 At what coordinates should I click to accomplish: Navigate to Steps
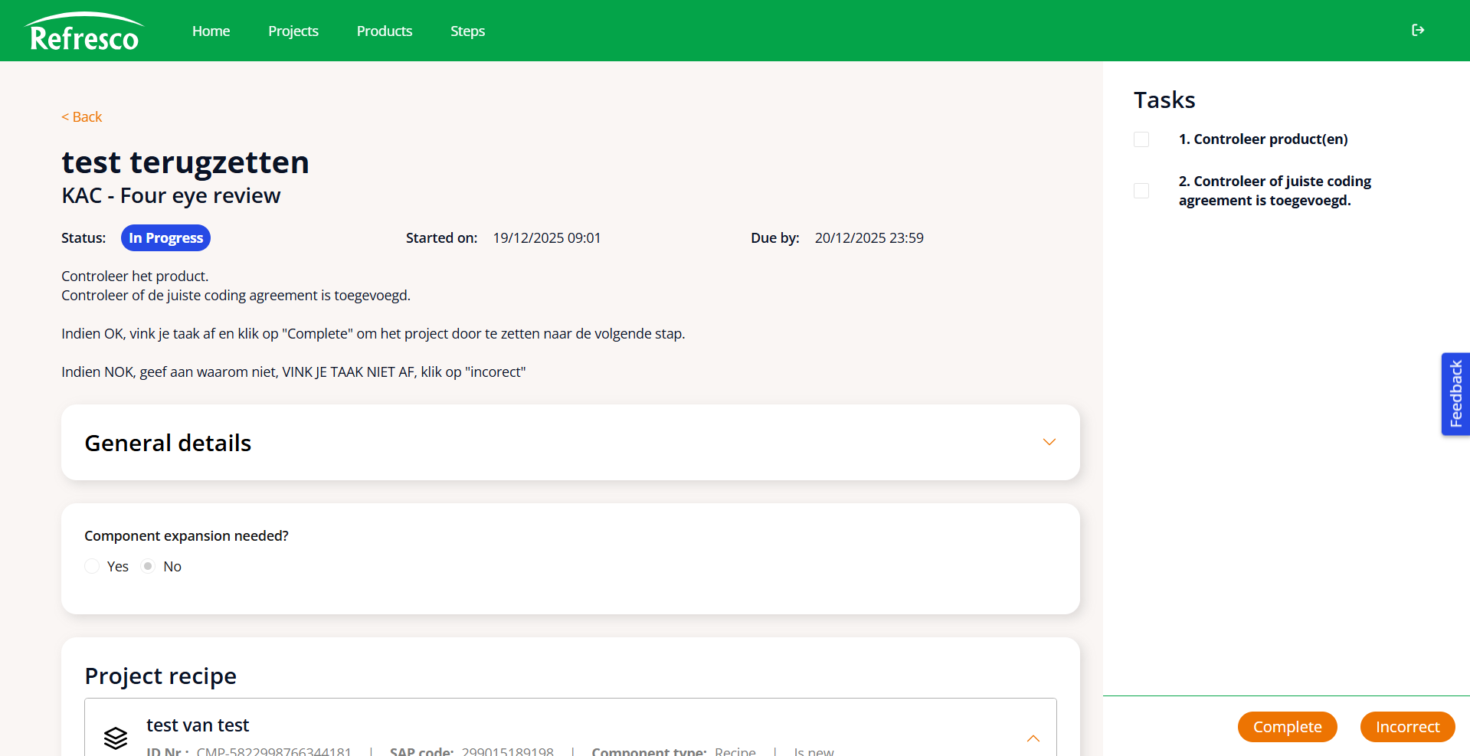point(468,31)
